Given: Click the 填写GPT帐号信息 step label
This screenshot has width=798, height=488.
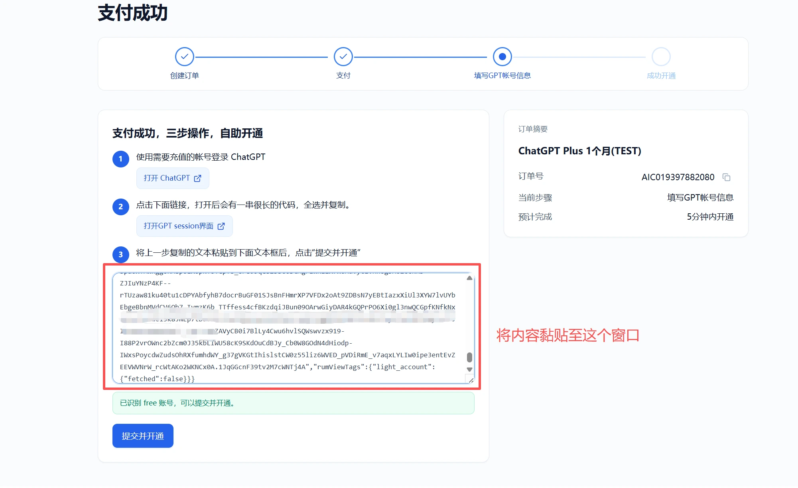Looking at the screenshot, I should (502, 76).
